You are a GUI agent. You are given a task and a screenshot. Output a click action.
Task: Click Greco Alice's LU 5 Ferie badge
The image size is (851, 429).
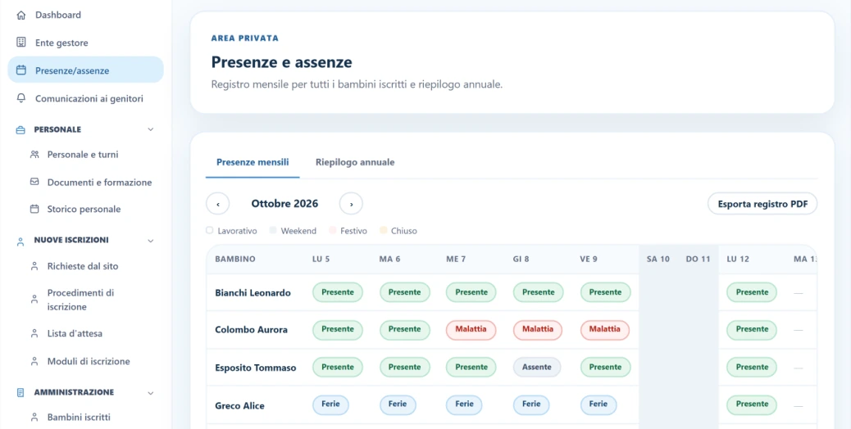(330, 404)
